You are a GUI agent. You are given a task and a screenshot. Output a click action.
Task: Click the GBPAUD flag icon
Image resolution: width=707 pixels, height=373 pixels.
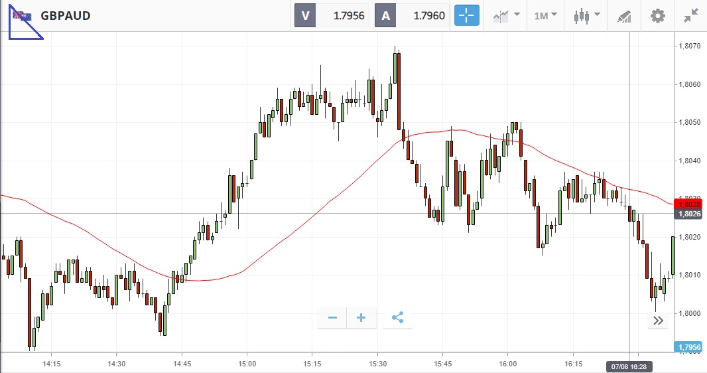click(22, 15)
